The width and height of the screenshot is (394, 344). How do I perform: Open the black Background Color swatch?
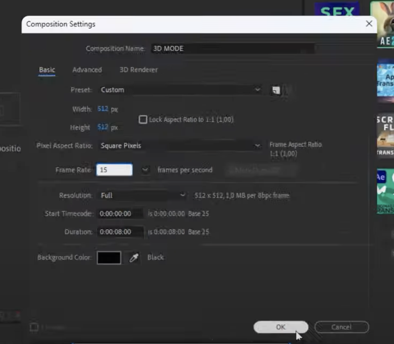[109, 258]
